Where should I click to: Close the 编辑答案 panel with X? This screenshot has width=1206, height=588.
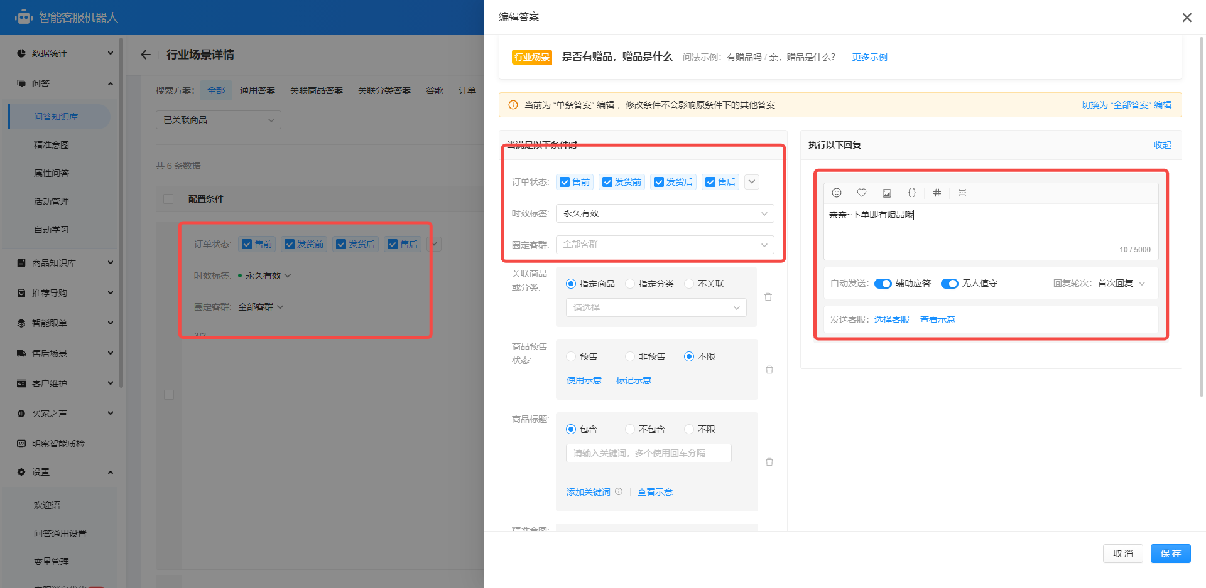[1187, 18]
